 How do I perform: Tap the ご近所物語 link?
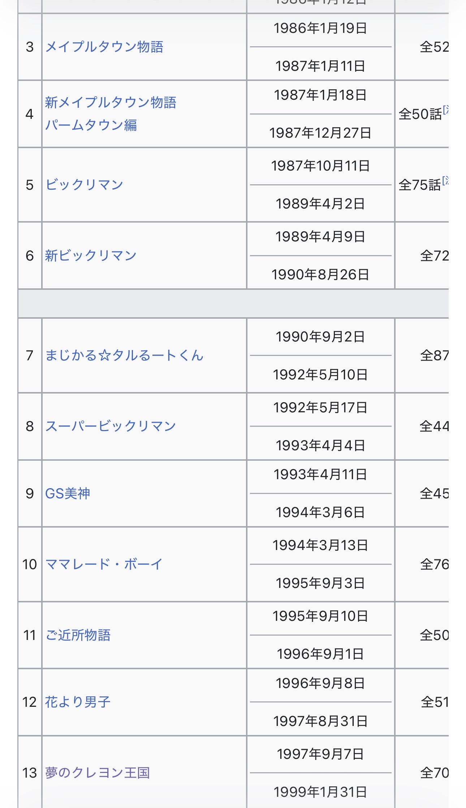[78, 635]
